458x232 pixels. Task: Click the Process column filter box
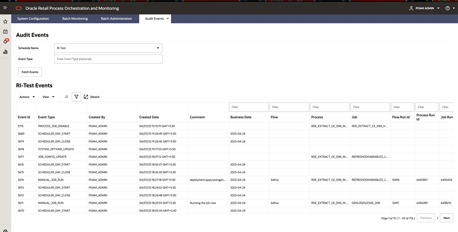pos(330,107)
